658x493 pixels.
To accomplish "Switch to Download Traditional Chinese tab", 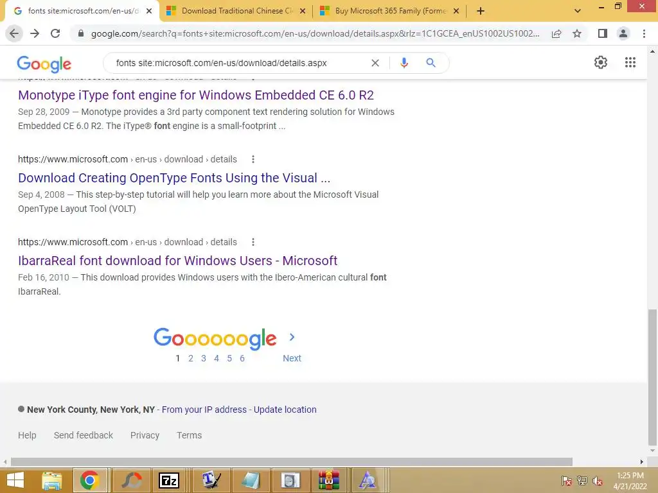I will 237,11.
